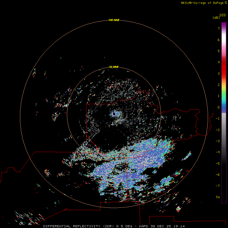Click the 0.5 DEG elevation text

pos(124,226)
